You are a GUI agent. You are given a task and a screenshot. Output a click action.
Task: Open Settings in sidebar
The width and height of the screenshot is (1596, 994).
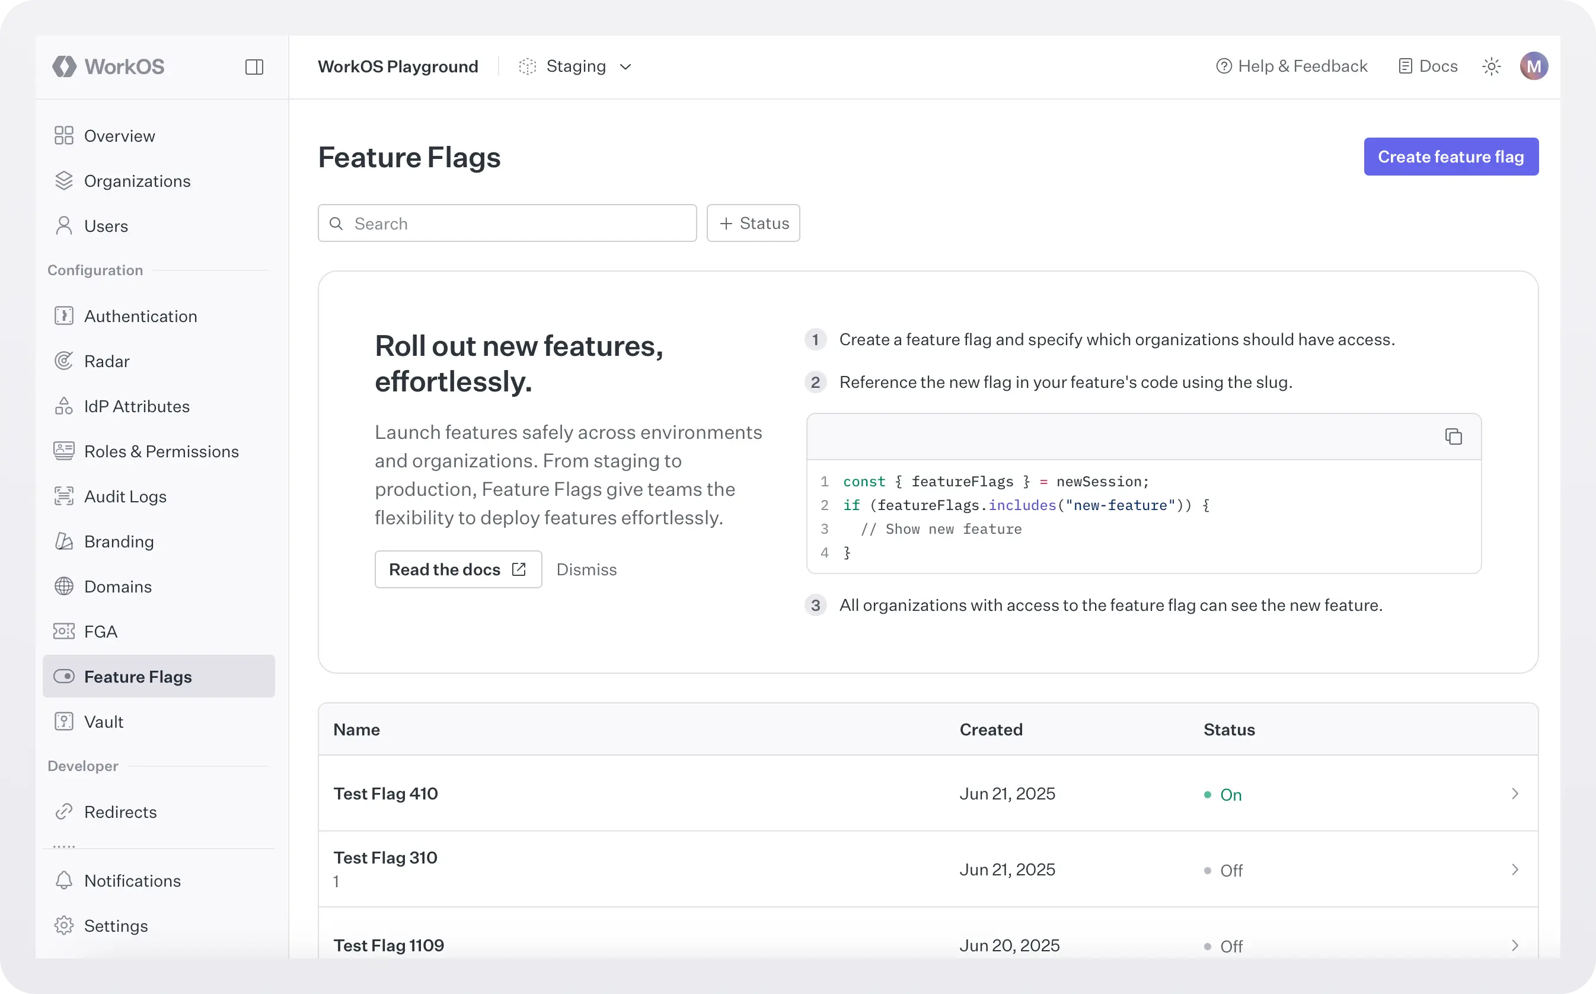[158, 925]
